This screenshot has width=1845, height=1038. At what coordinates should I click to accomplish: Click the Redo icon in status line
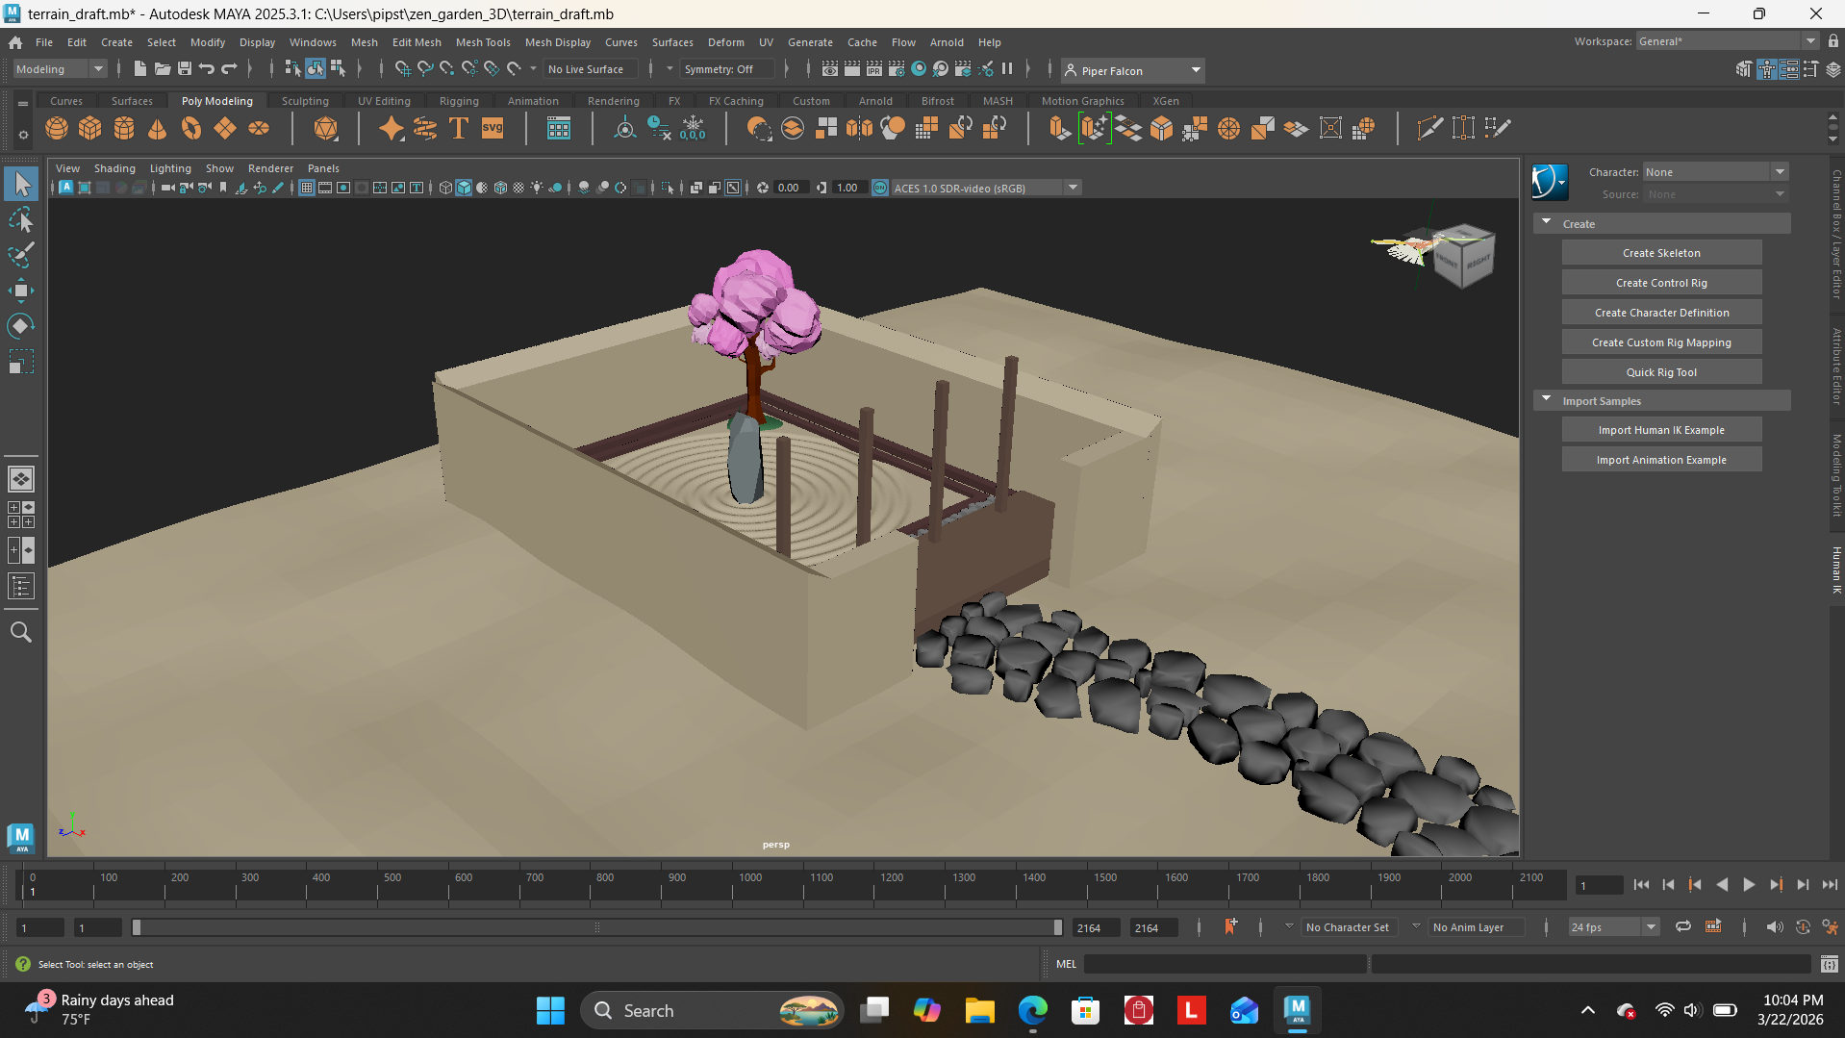[x=229, y=69]
